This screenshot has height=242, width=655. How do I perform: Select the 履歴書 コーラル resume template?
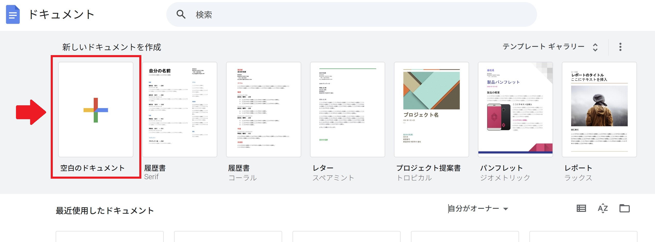(264, 109)
